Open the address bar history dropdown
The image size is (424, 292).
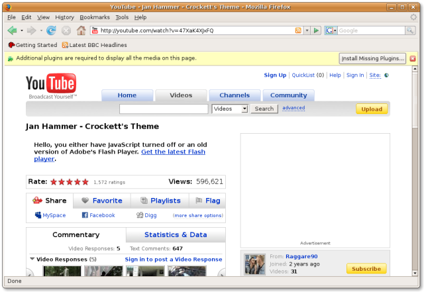[x=307, y=30]
